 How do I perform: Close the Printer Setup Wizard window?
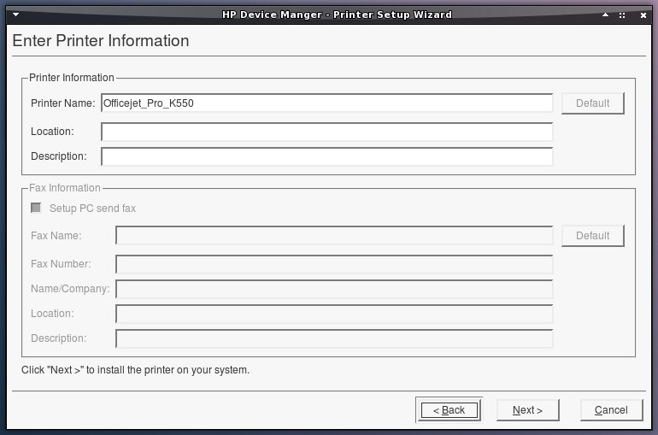pos(643,15)
